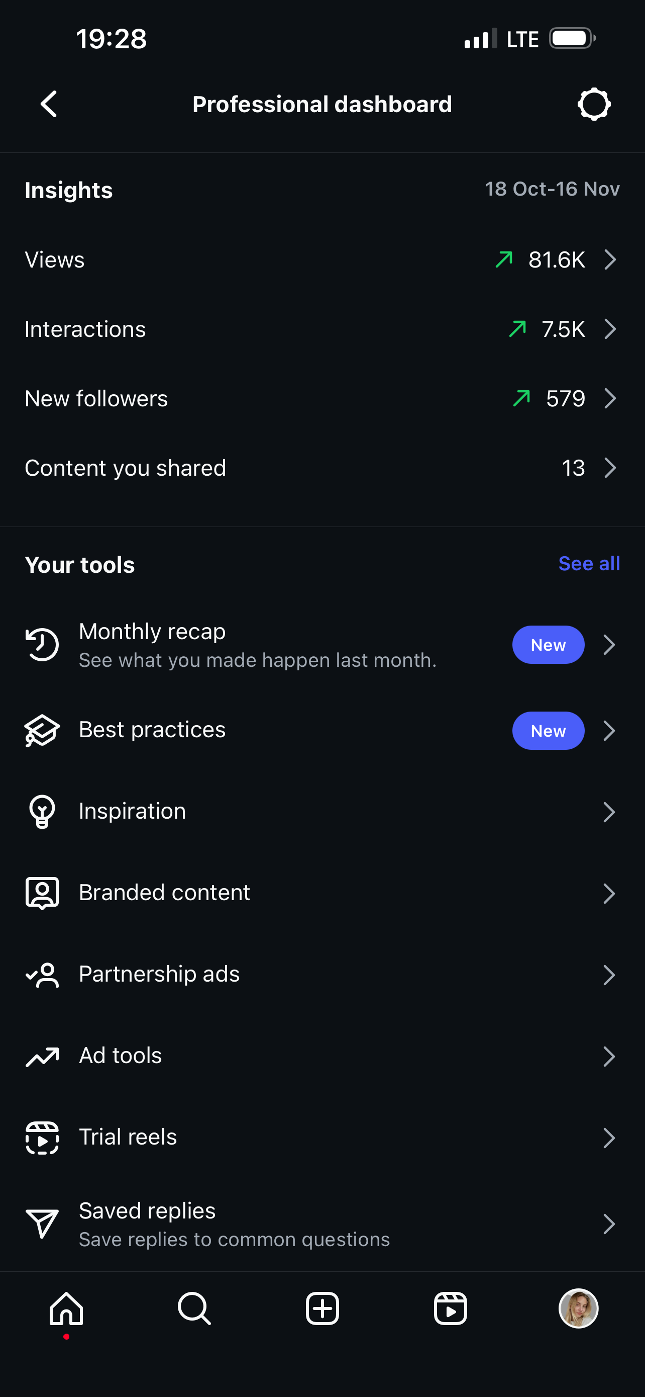Open Search tab in bottom bar
Viewport: 645px width, 1397px height.
pos(194,1308)
